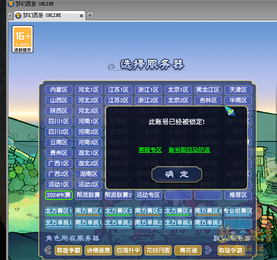This screenshot has width=277, height=260.
Task: Select the 江苏1区 region
Action: [x=118, y=90]
